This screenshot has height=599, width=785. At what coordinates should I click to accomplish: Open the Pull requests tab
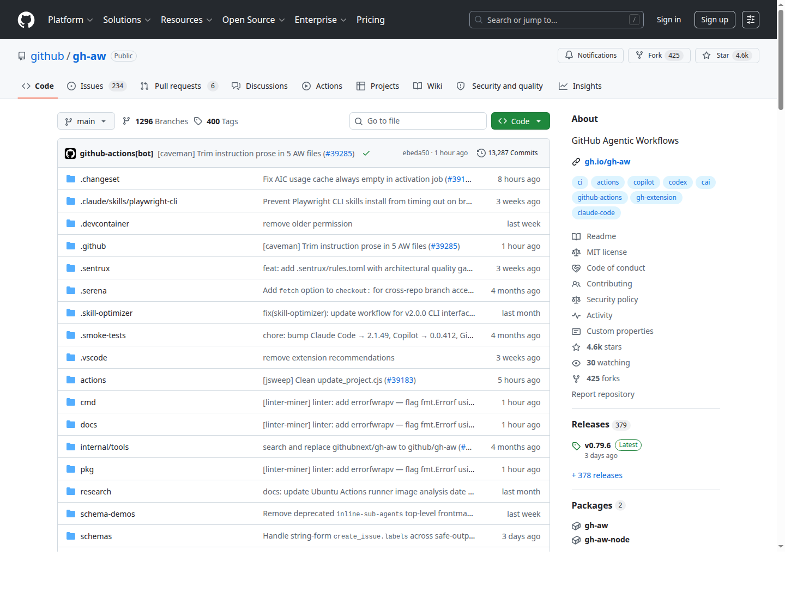point(179,86)
